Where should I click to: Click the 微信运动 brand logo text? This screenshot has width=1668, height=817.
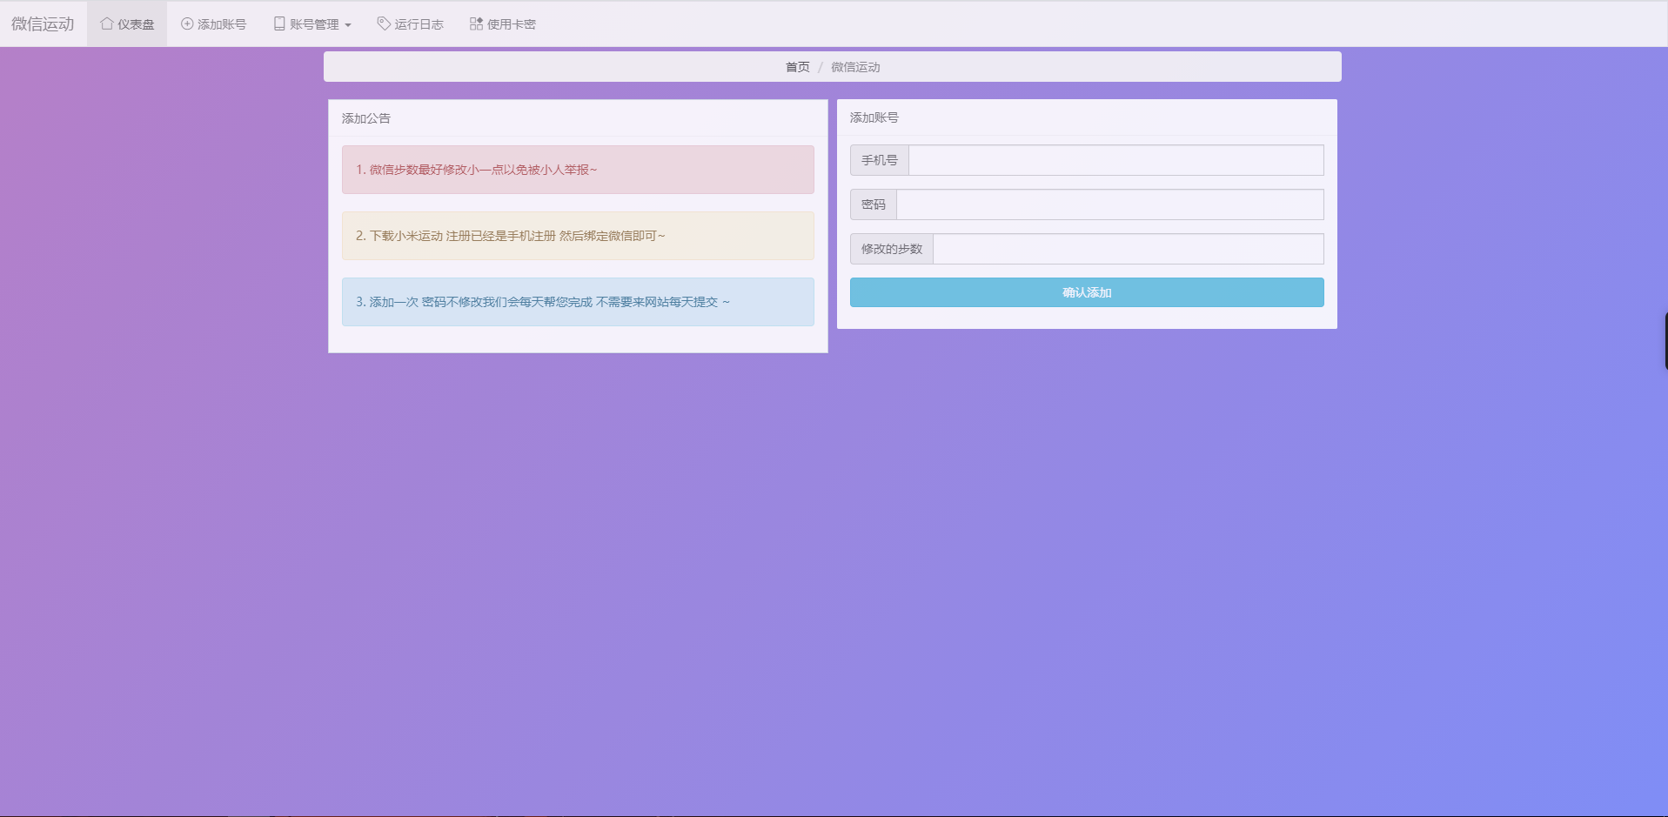pos(43,23)
